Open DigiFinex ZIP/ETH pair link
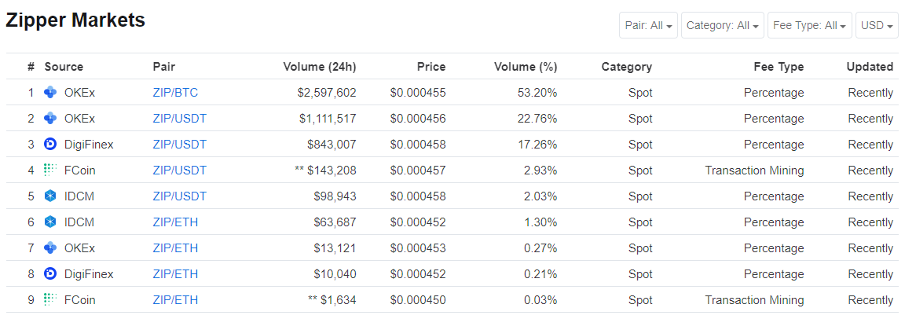916x319 pixels. (x=175, y=273)
